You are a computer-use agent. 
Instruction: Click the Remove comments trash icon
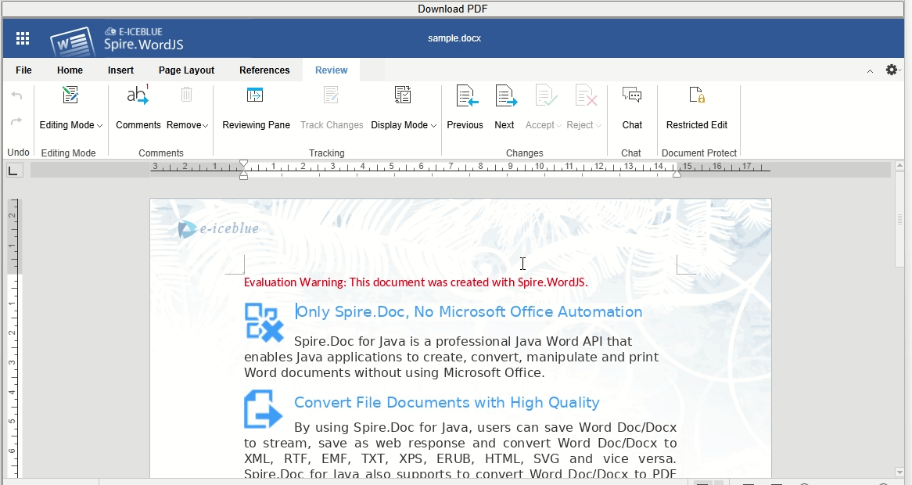click(186, 94)
